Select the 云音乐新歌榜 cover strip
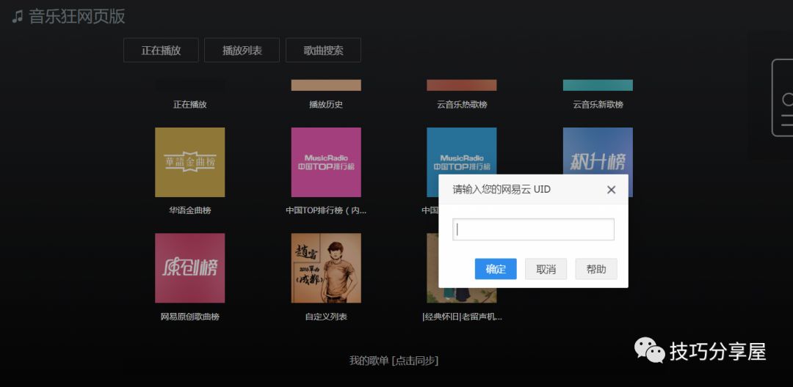The width and height of the screenshot is (793, 387). (x=598, y=85)
